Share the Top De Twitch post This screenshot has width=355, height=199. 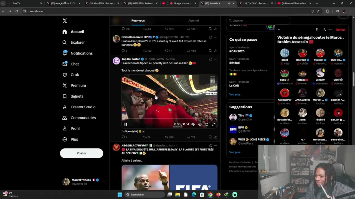pyautogui.click(x=215, y=137)
